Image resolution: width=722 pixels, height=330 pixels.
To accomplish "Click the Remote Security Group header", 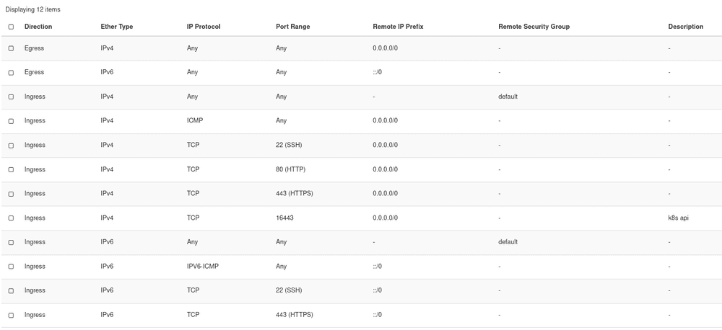I will click(x=534, y=27).
